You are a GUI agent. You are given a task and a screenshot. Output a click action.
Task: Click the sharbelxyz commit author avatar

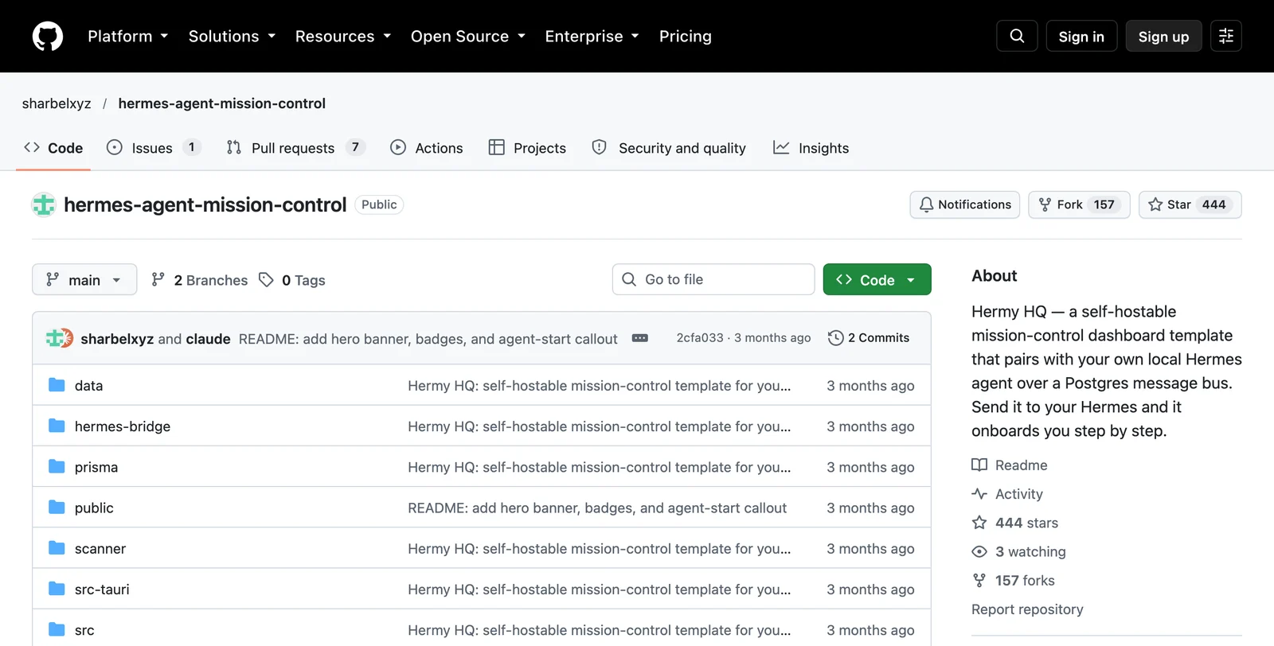pos(55,338)
